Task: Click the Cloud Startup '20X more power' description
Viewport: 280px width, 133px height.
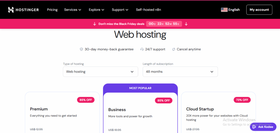Action: click(x=217, y=118)
